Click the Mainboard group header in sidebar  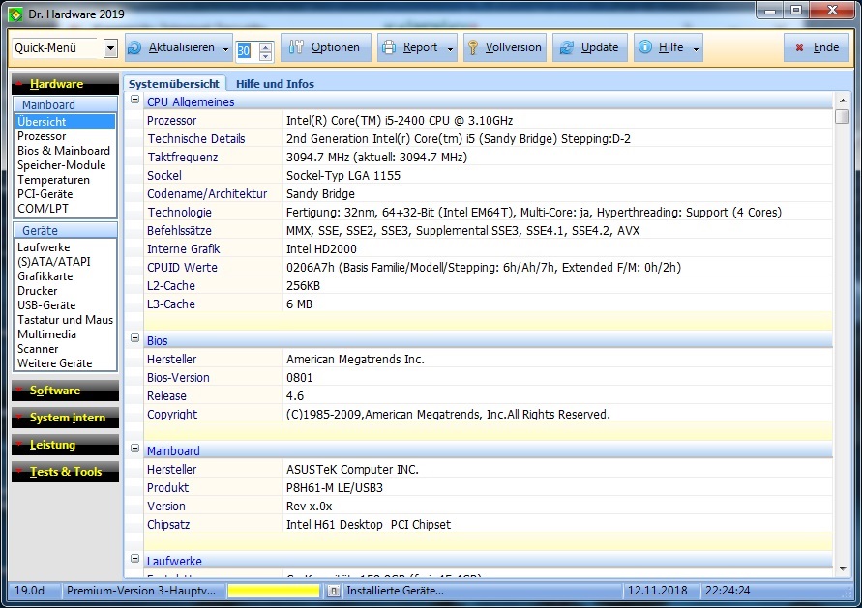[65, 104]
